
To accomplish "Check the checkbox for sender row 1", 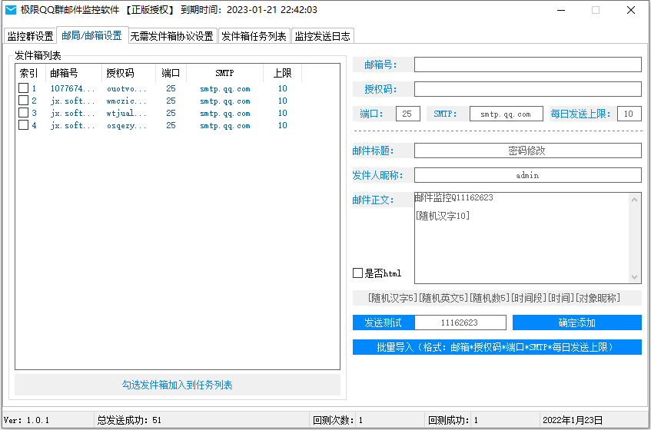I will (x=24, y=88).
